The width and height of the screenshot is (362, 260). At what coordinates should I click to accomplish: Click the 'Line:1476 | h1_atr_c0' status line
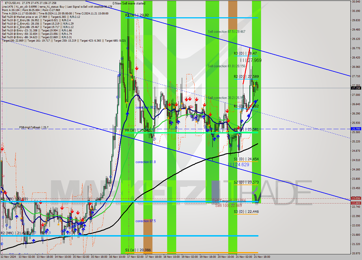pos(57,6)
